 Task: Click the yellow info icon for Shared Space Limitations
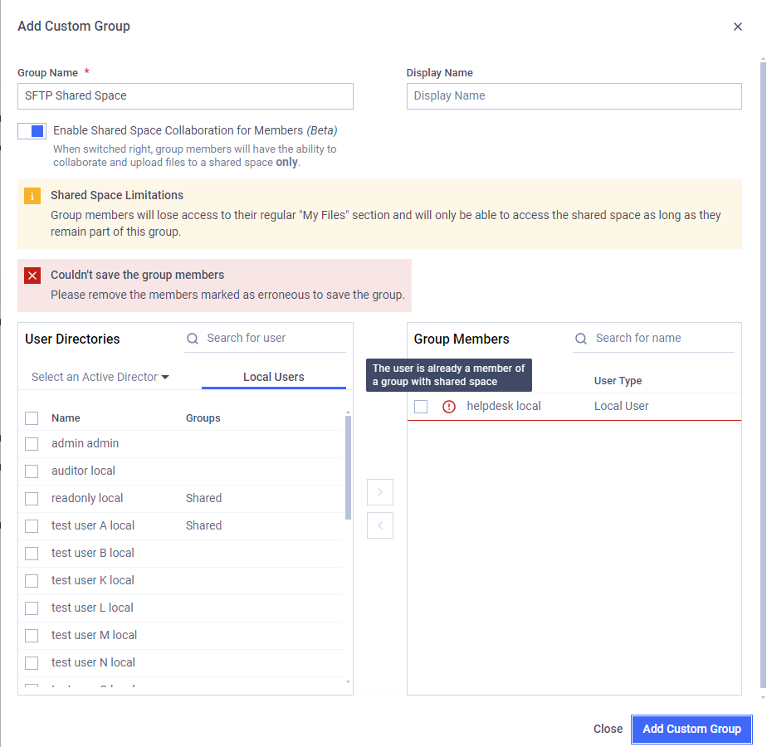(32, 196)
